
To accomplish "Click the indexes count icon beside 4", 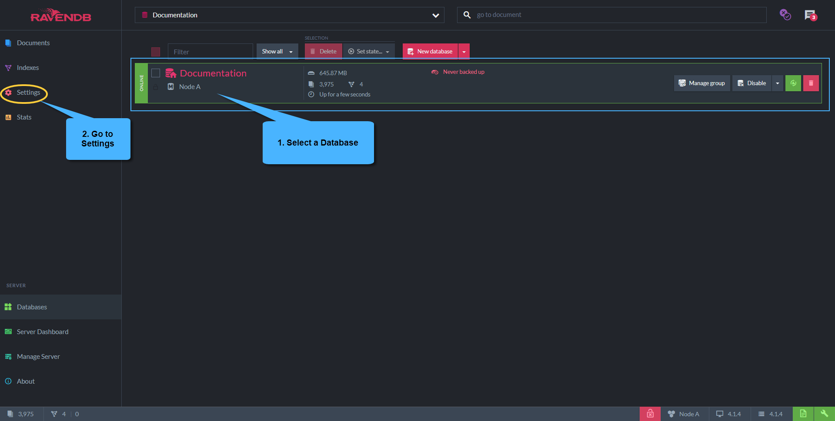I will click(x=351, y=84).
